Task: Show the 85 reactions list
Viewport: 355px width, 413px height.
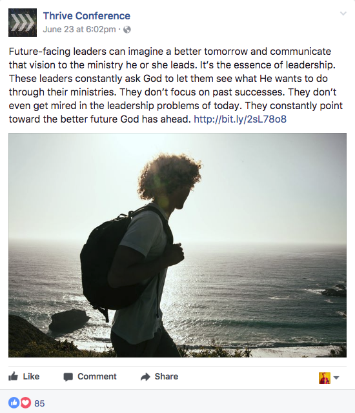Action: (39, 403)
